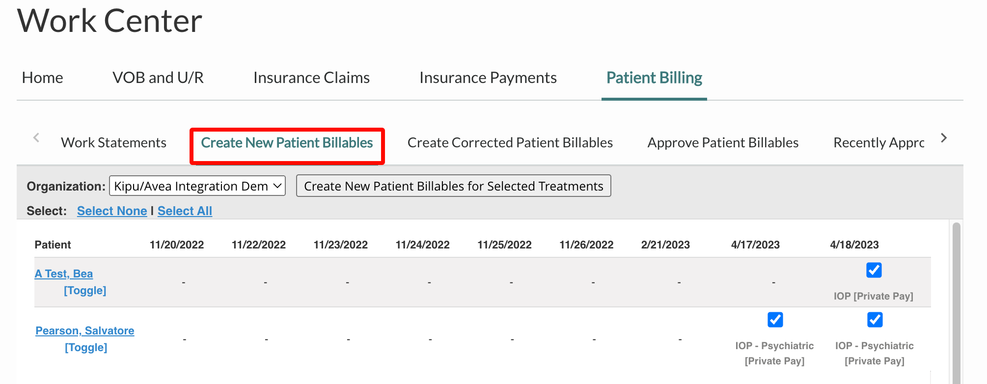Uncheck A Test, Bea 4/18/2023 IOP checkbox
Screen dimensions: 987x384
[874, 270]
